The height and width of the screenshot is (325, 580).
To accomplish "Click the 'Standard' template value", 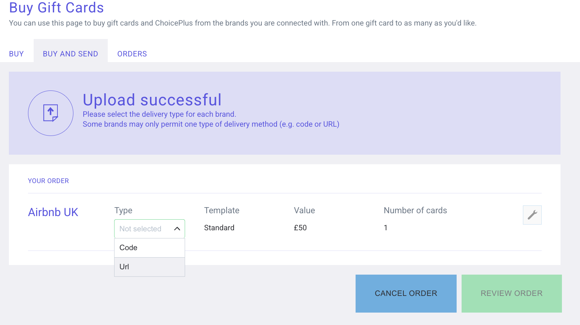I will 219,228.
